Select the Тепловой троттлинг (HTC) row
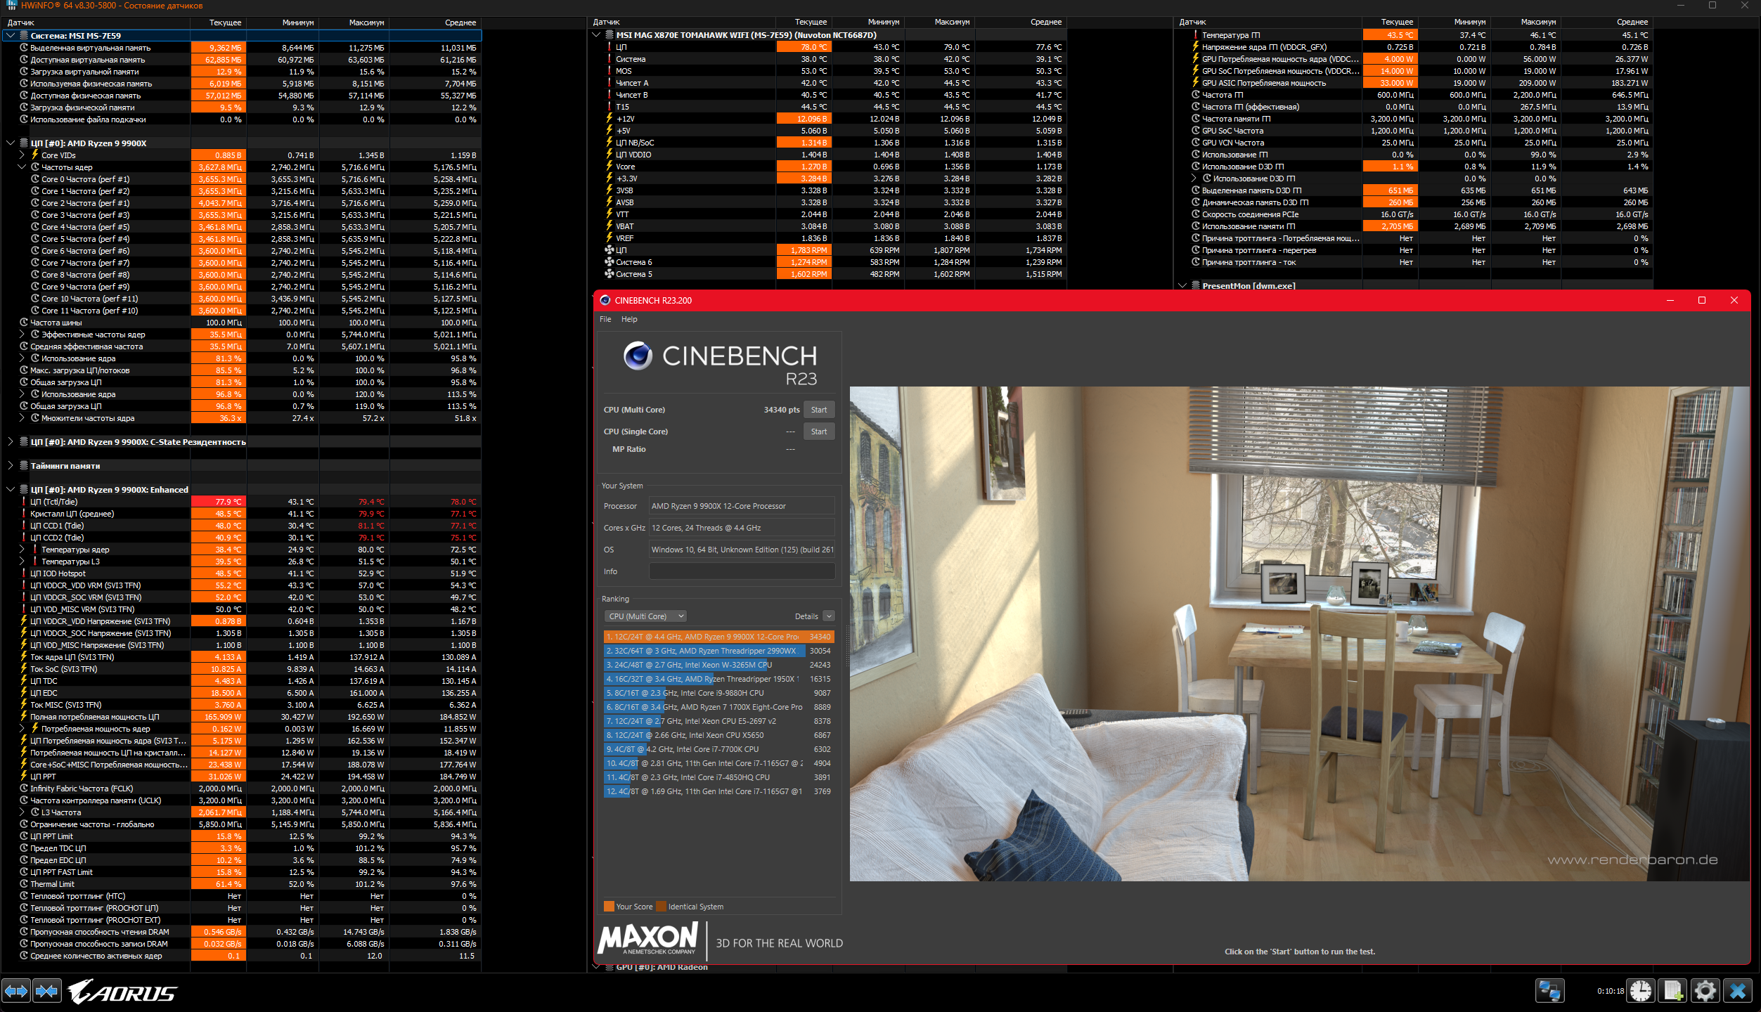The width and height of the screenshot is (1761, 1012). click(243, 896)
